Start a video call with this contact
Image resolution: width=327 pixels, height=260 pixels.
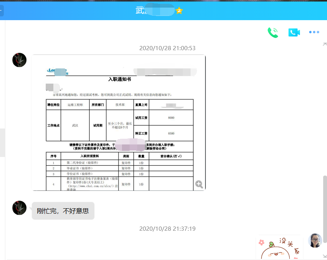coord(294,33)
